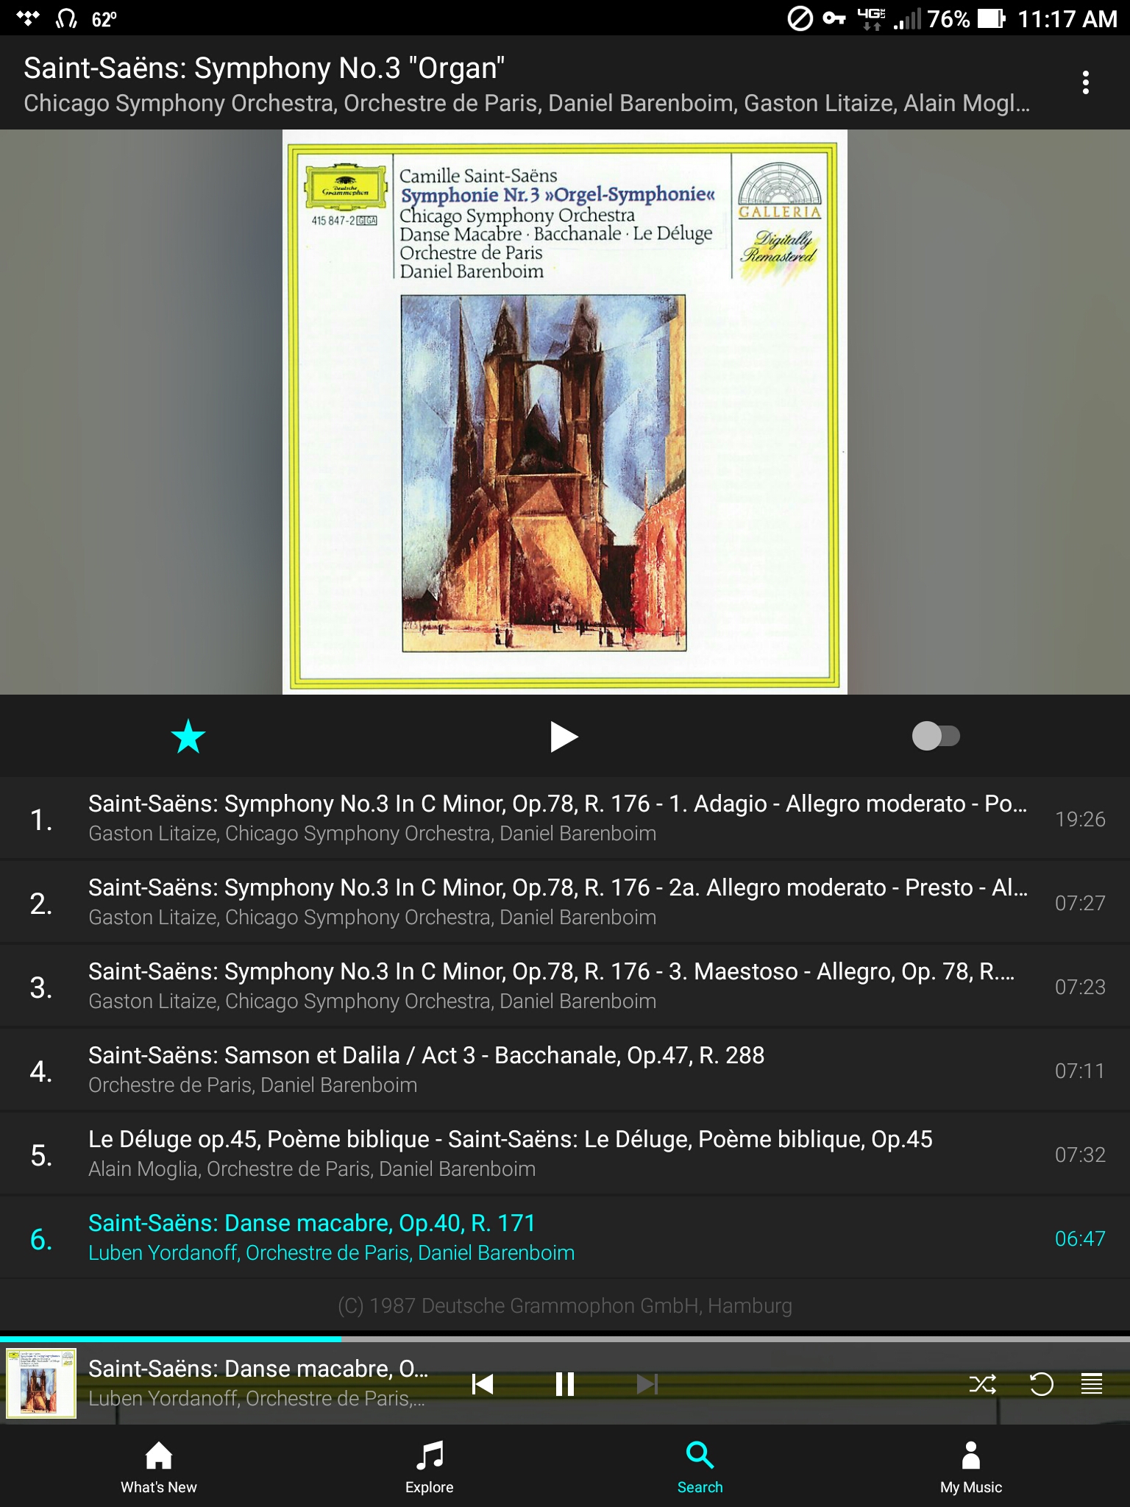Open the My Music tab
Image resolution: width=1130 pixels, height=1507 pixels.
[971, 1467]
